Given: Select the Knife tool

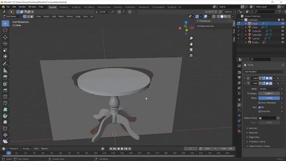Looking at the screenshot, I should tap(5, 103).
